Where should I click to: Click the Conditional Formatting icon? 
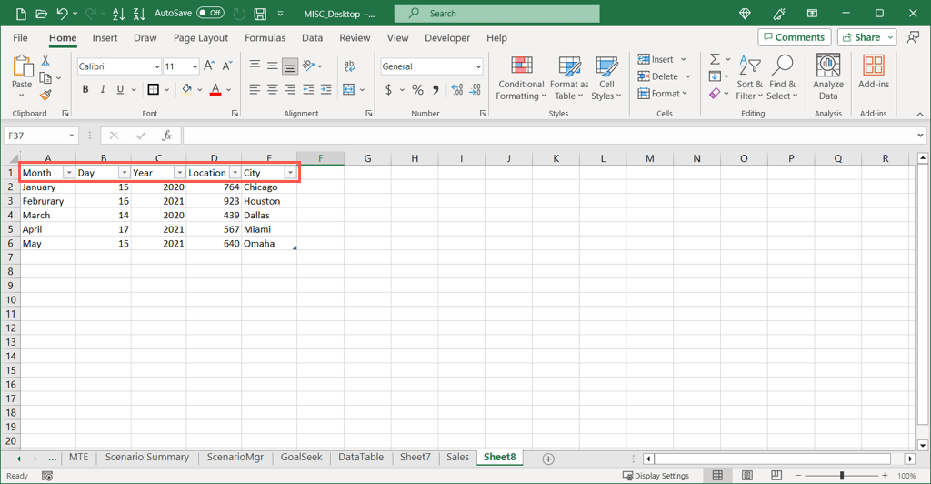[521, 68]
